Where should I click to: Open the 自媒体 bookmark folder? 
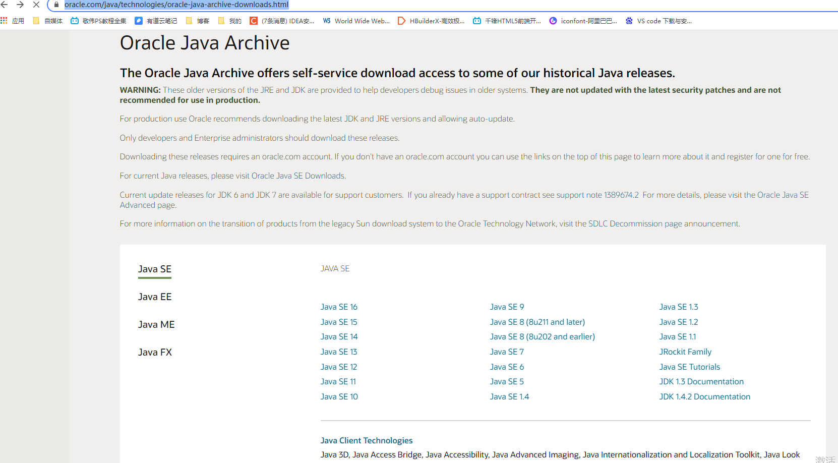pyautogui.click(x=48, y=21)
